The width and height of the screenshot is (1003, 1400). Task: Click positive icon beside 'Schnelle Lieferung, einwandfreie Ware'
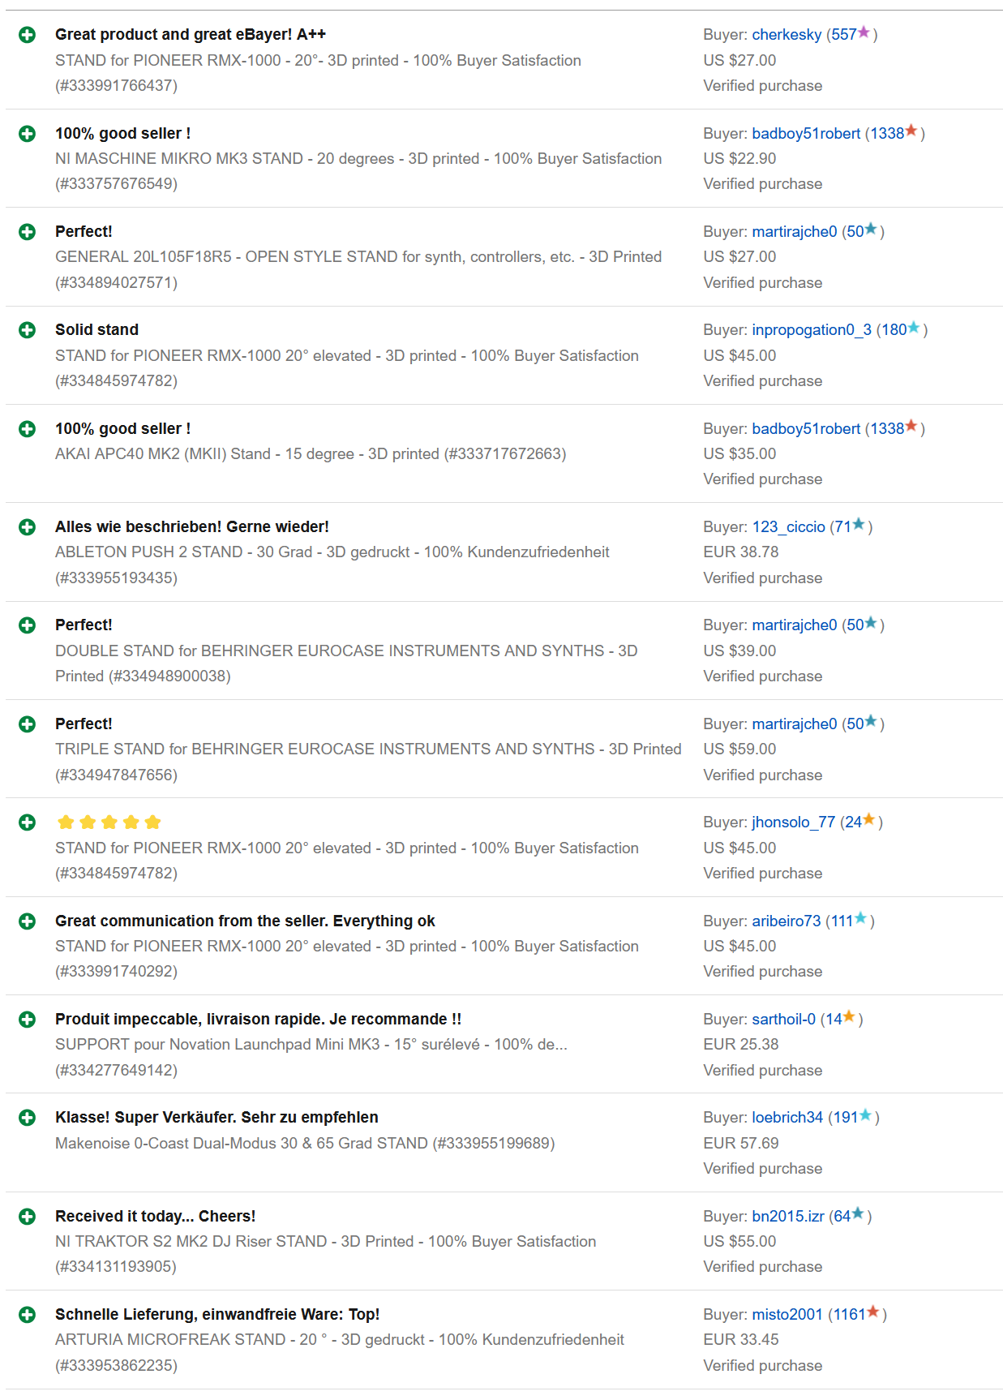click(27, 1315)
